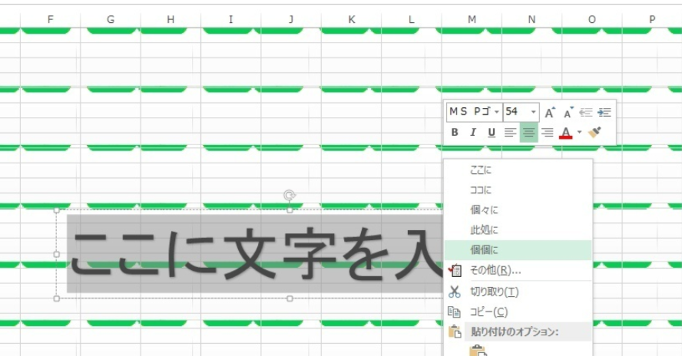Toggle italic formatting in mini toolbar
Viewport: 682px width, 356px height.
[x=473, y=133]
